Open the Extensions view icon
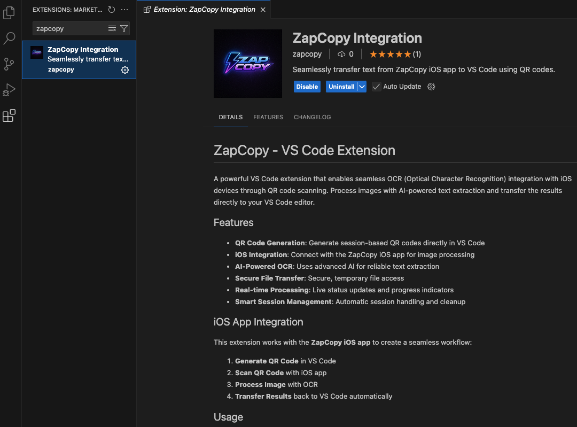Screen dimensions: 577x427 [x=9, y=115]
